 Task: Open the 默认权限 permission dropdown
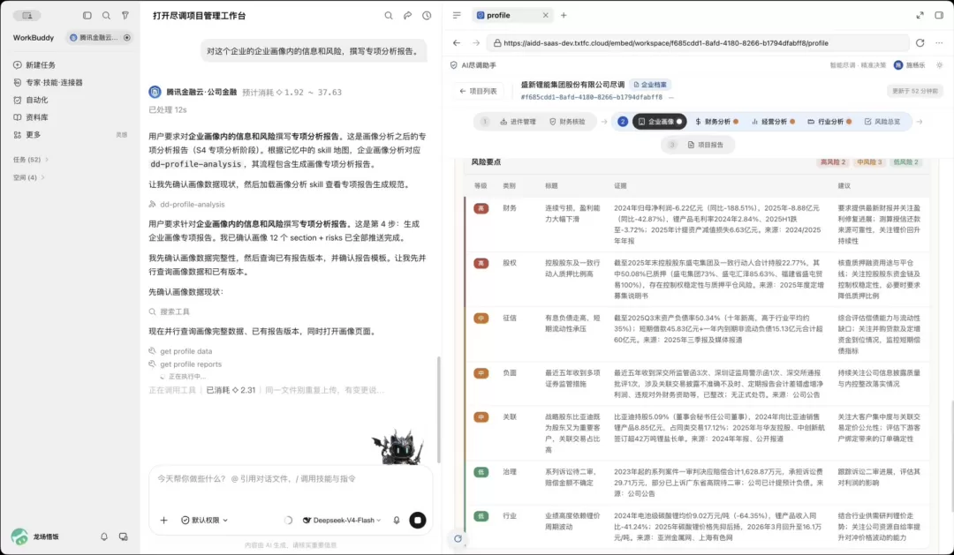tap(204, 521)
